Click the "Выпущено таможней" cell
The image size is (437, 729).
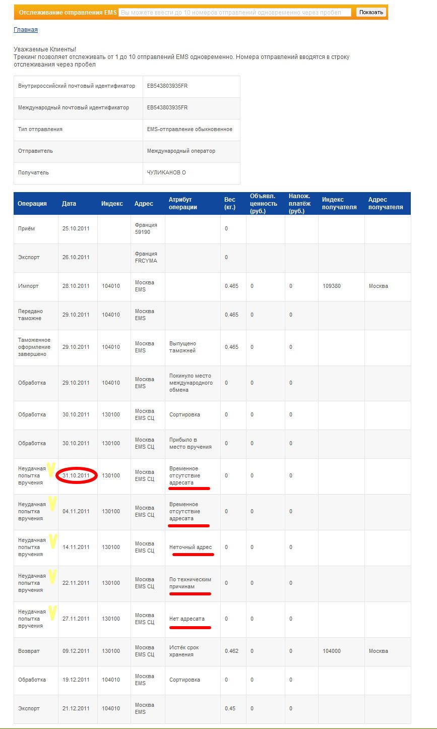point(182,347)
